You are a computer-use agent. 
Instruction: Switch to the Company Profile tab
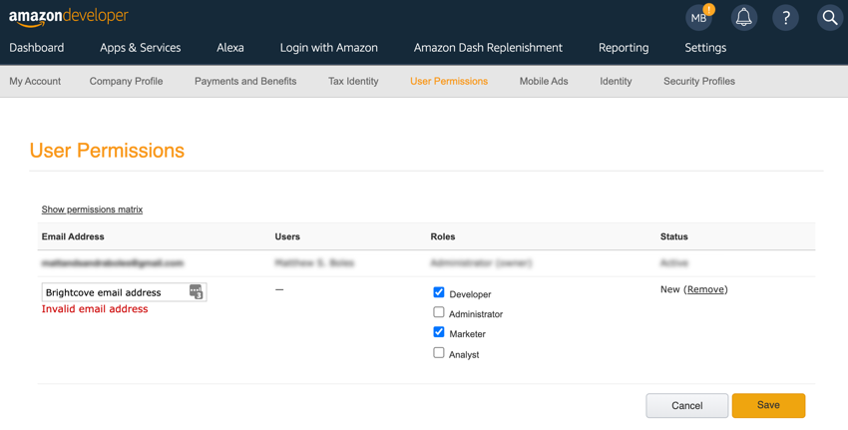tap(126, 82)
